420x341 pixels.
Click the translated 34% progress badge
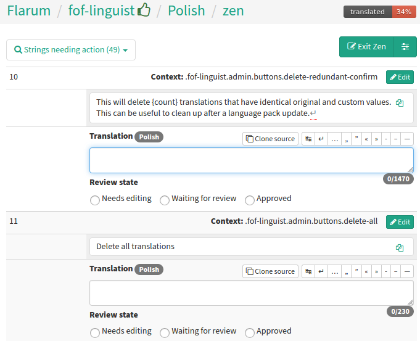(380, 12)
